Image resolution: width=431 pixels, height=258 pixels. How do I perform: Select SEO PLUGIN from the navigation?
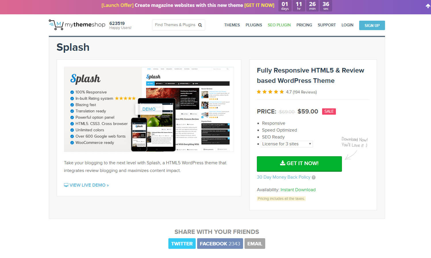pyautogui.click(x=279, y=25)
